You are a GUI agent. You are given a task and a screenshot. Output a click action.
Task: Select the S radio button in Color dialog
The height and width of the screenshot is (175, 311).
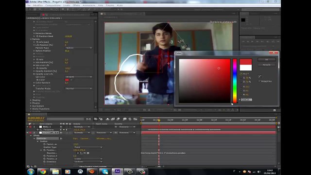tap(241, 78)
